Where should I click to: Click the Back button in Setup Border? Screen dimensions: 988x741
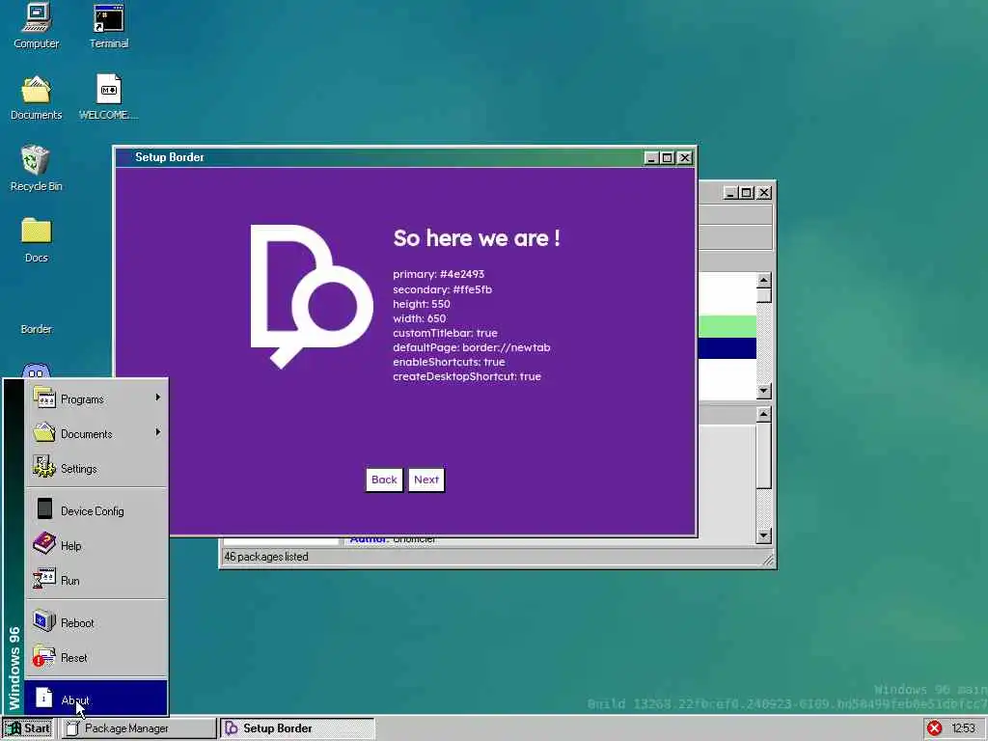pyautogui.click(x=384, y=480)
